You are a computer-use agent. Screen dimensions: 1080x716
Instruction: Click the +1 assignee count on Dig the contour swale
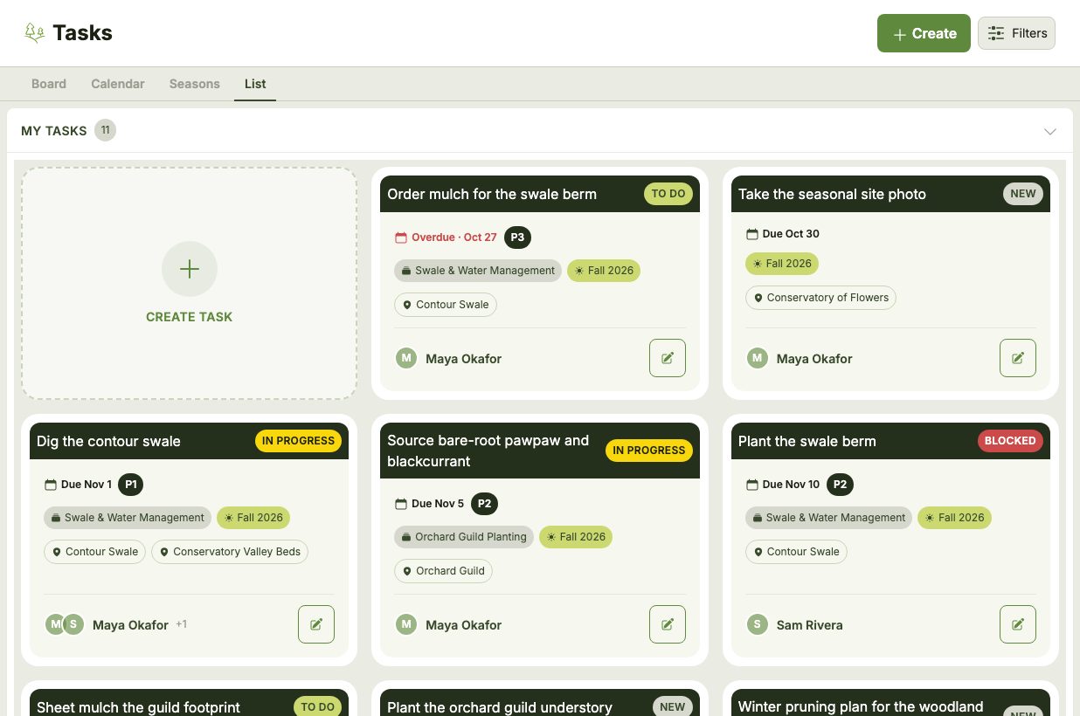click(182, 624)
